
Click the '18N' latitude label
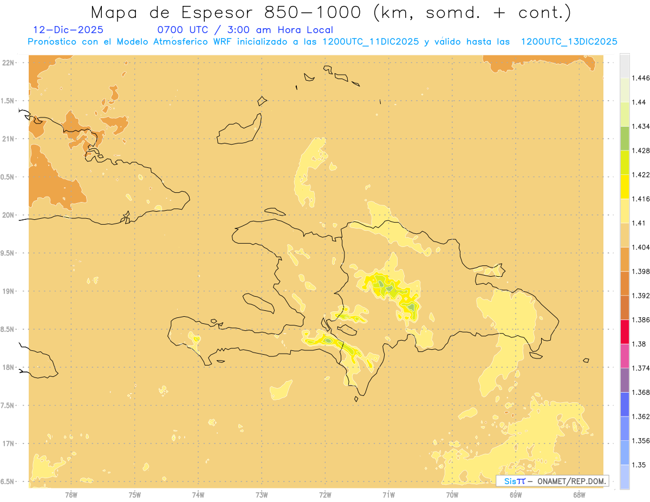click(x=9, y=367)
